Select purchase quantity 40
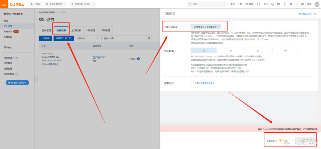The height and width of the screenshot is (149, 321). [231, 51]
